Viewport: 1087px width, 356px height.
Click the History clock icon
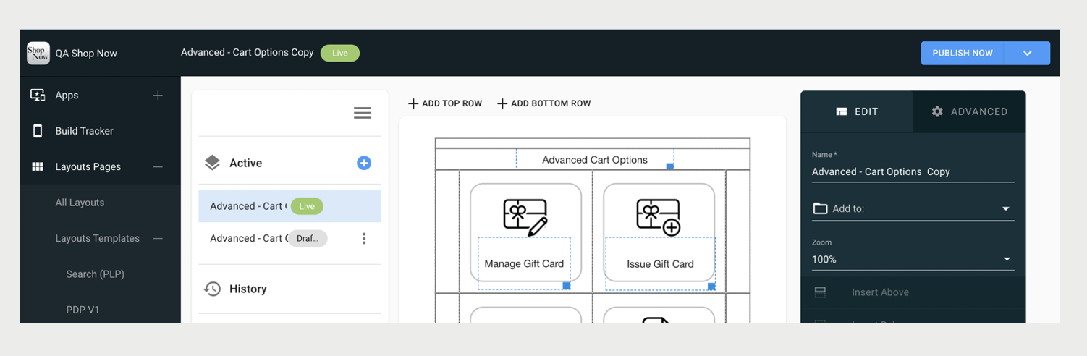(212, 289)
